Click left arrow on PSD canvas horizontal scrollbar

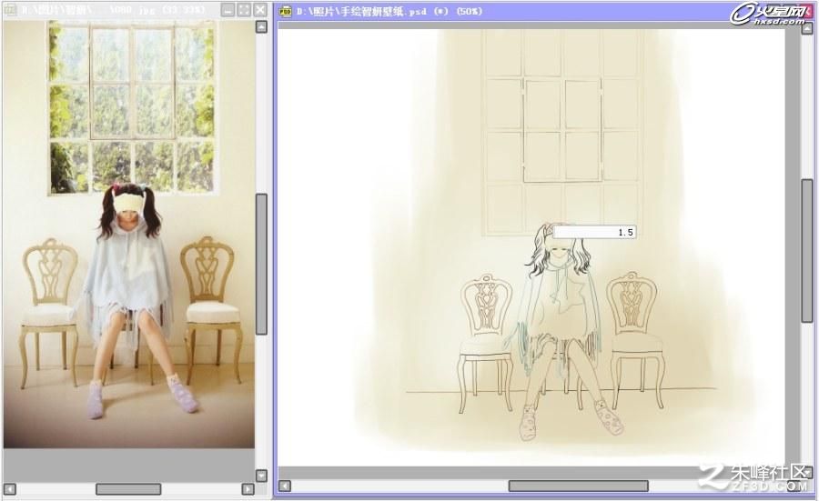click(x=285, y=486)
